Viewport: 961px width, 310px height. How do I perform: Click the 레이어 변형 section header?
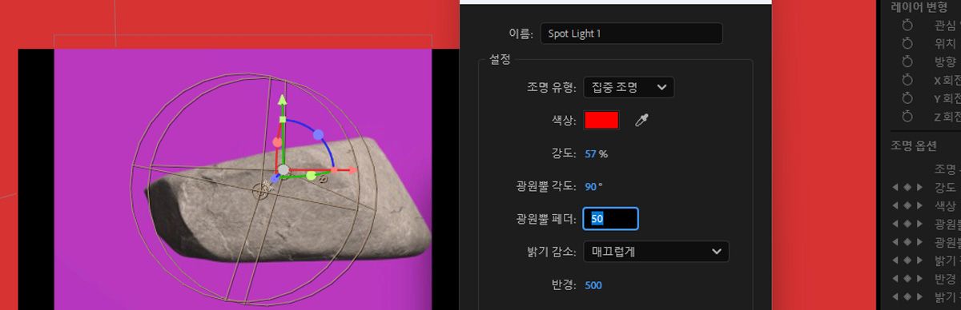919,7
